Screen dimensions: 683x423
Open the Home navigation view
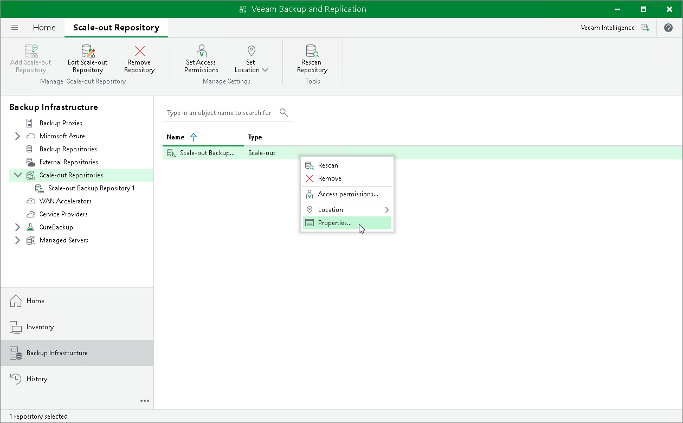(77, 301)
